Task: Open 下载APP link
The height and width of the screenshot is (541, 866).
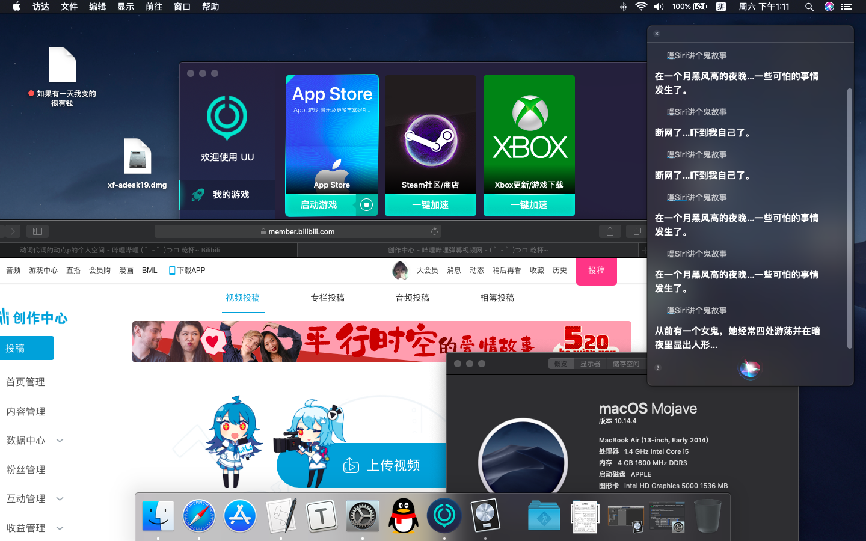Action: pos(187,270)
